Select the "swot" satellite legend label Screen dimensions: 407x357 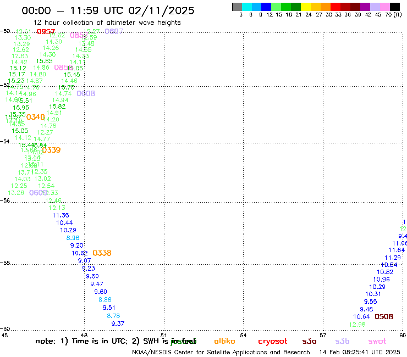[377, 342]
